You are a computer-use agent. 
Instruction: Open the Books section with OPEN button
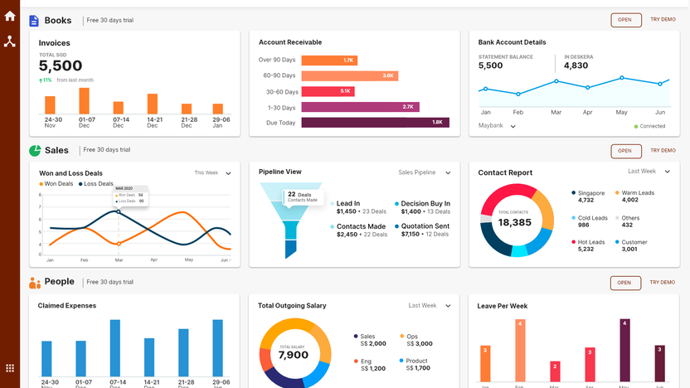[626, 20]
